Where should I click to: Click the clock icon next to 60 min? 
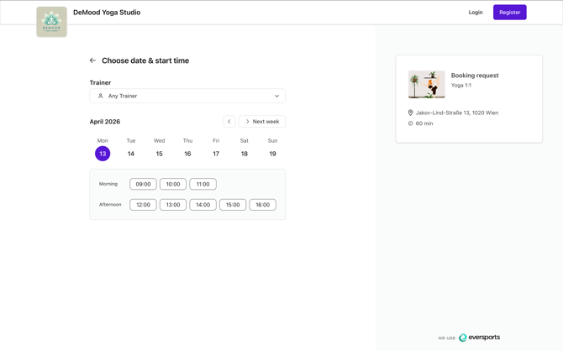tap(410, 123)
